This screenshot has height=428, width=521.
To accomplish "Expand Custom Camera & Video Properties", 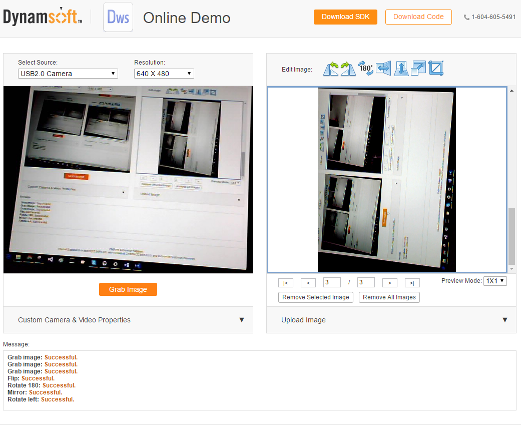I will (128, 320).
